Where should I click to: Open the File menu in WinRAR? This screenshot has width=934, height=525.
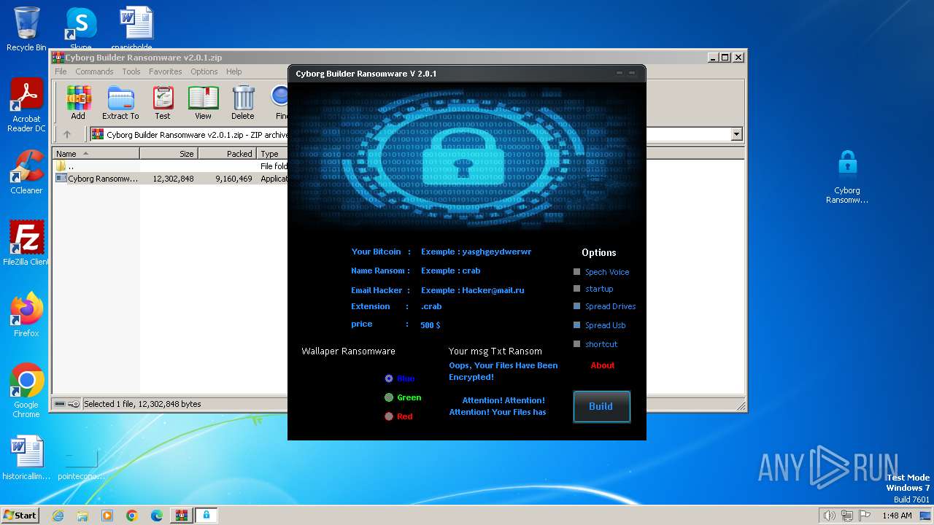(x=61, y=71)
